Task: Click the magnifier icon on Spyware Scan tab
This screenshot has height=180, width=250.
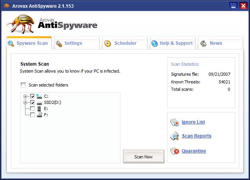Action: pyautogui.click(x=11, y=43)
